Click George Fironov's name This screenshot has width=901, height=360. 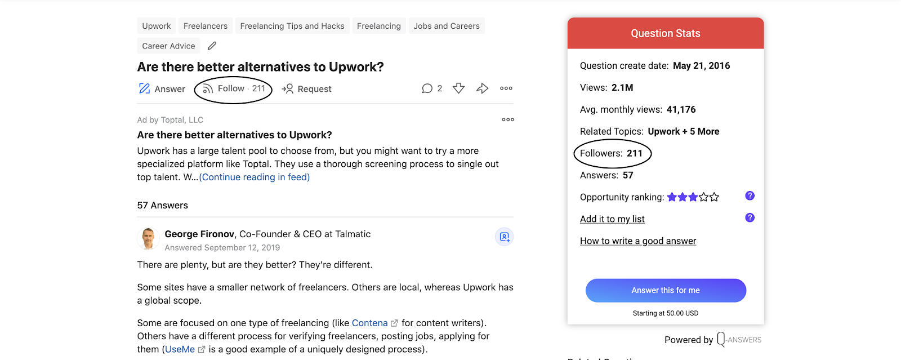pos(199,234)
